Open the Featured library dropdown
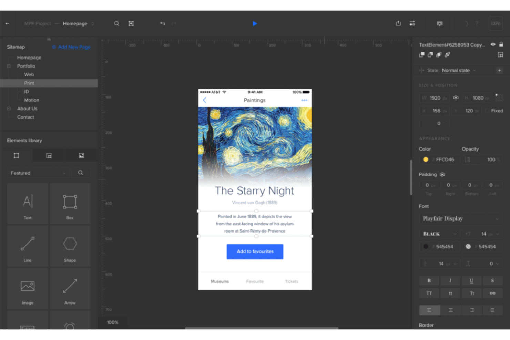The width and height of the screenshot is (510, 340). (x=38, y=173)
